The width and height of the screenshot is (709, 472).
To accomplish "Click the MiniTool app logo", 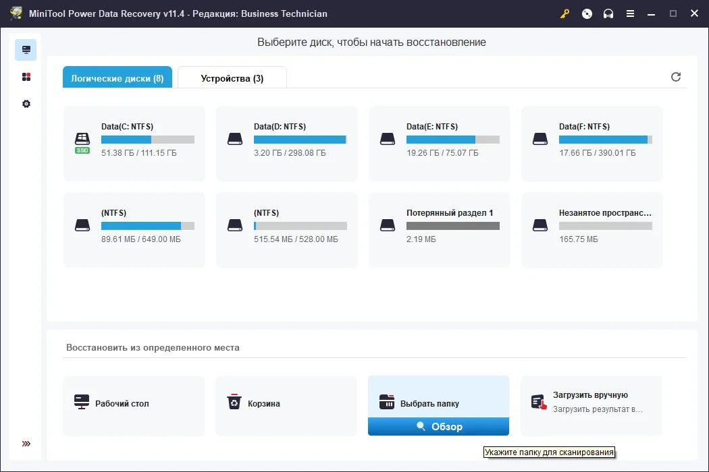I will coord(16,13).
